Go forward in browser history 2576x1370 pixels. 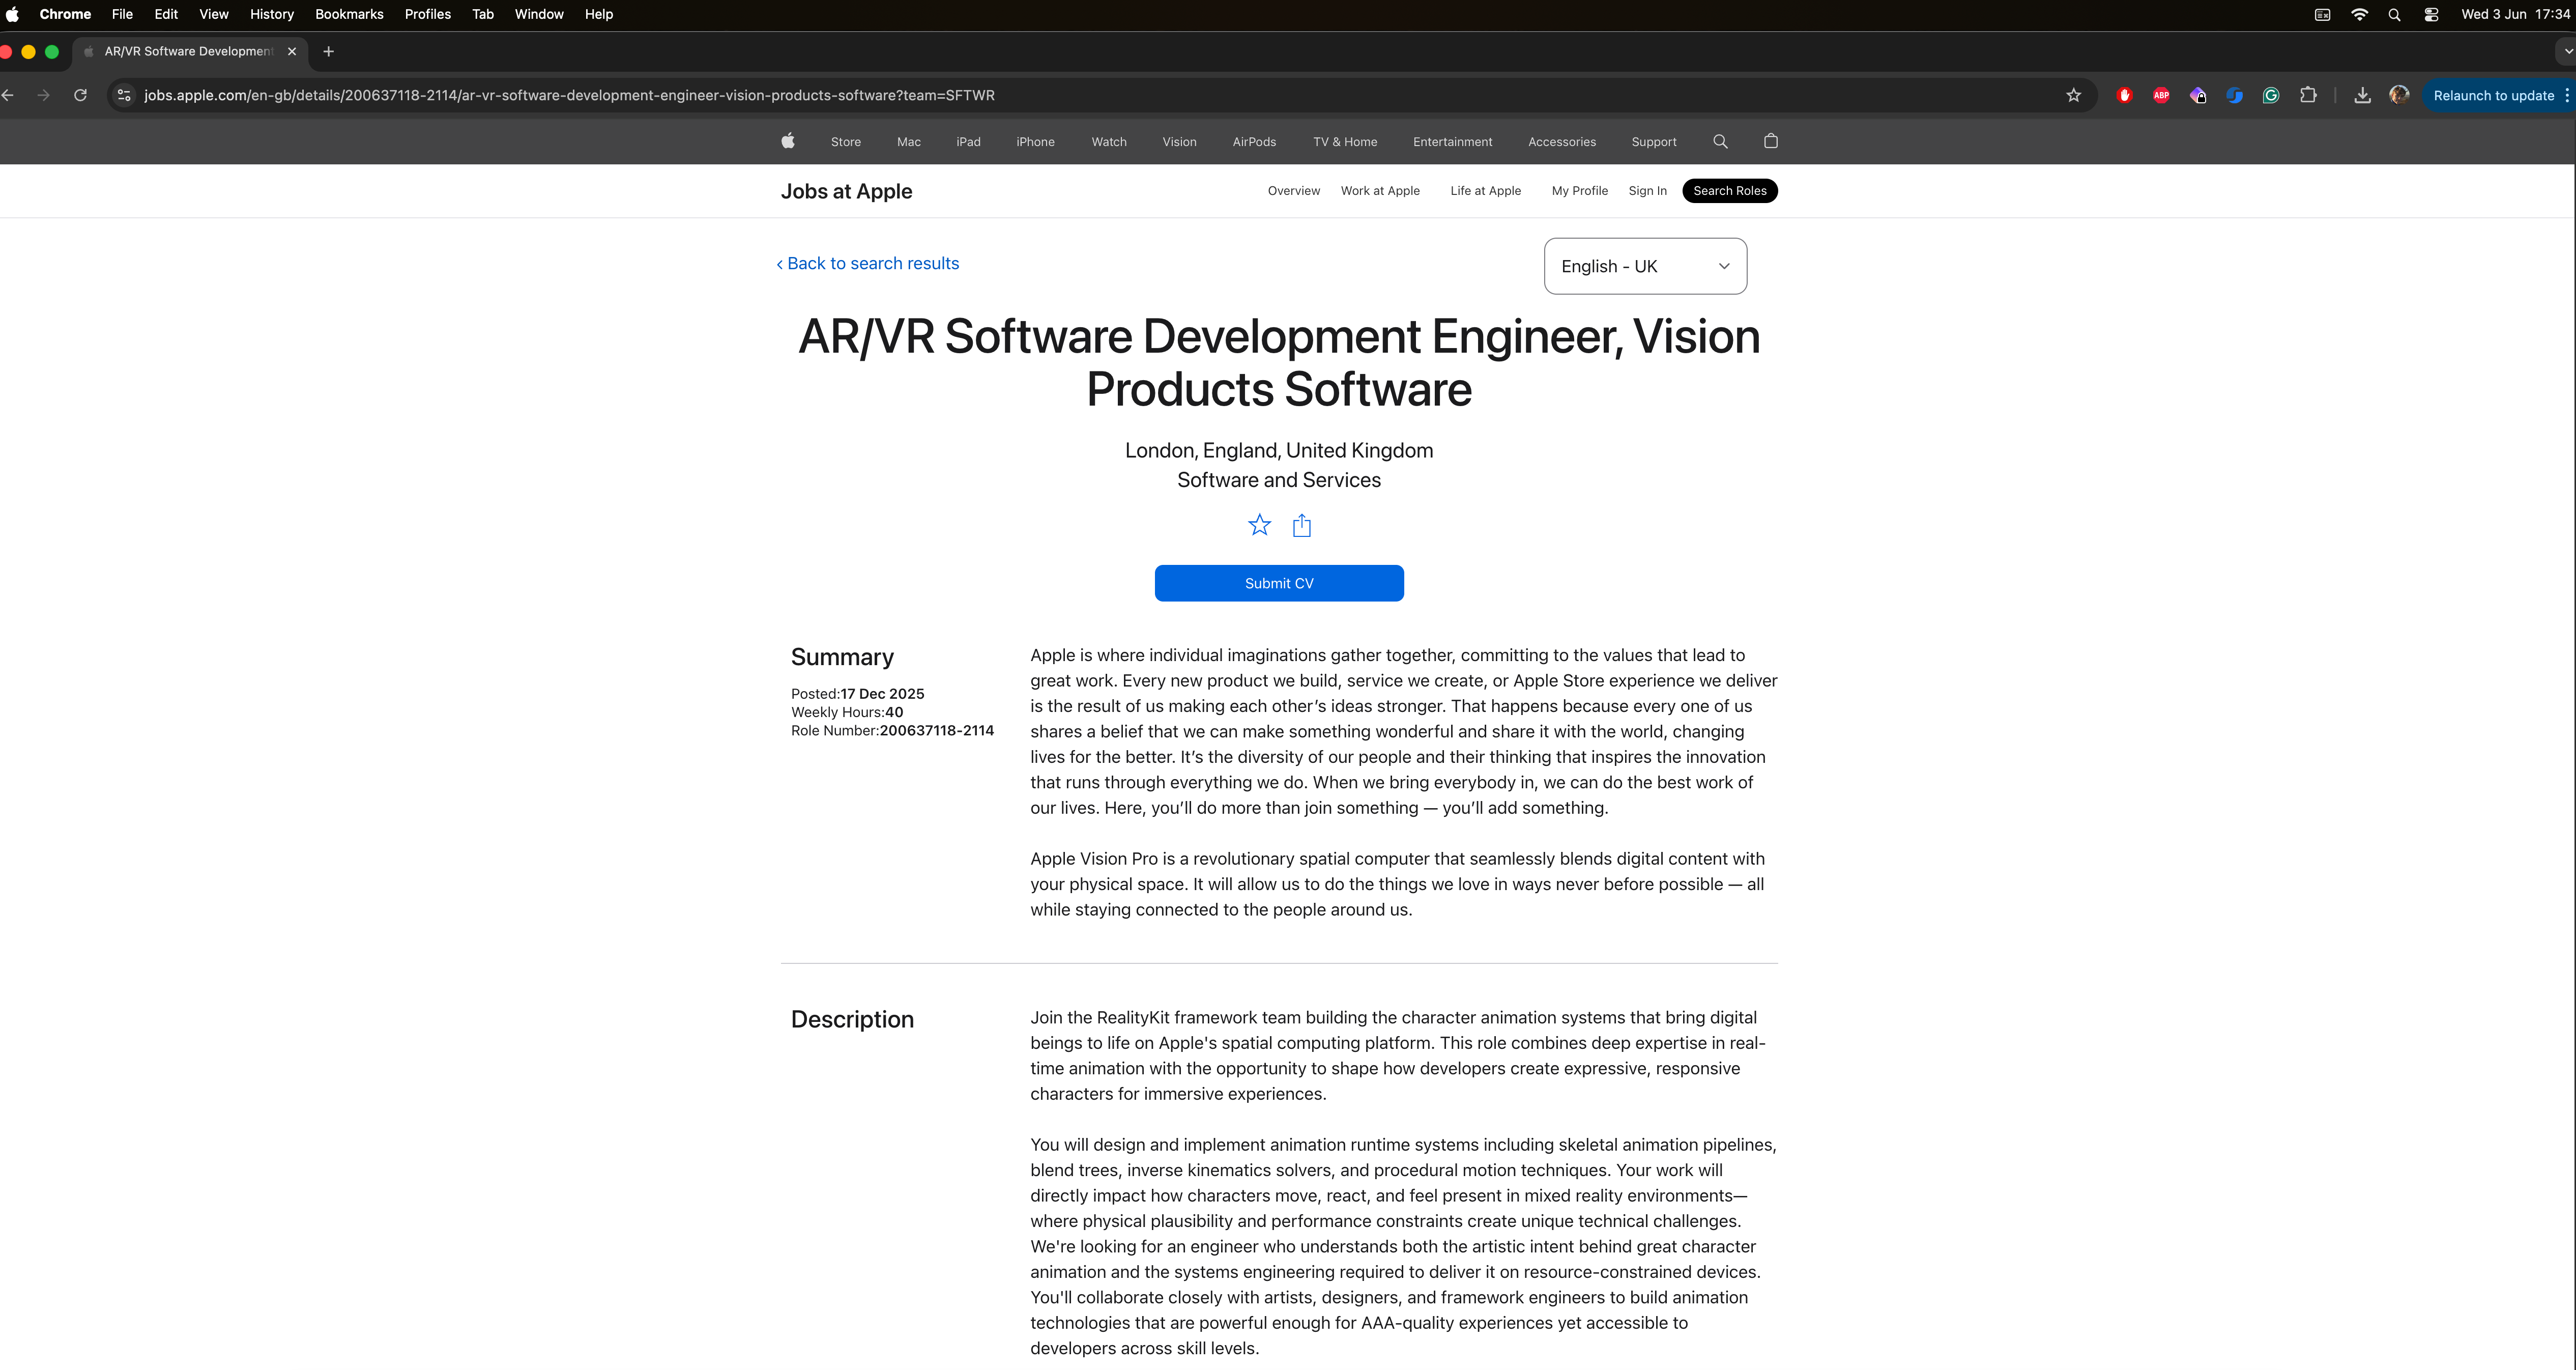pos(43,95)
